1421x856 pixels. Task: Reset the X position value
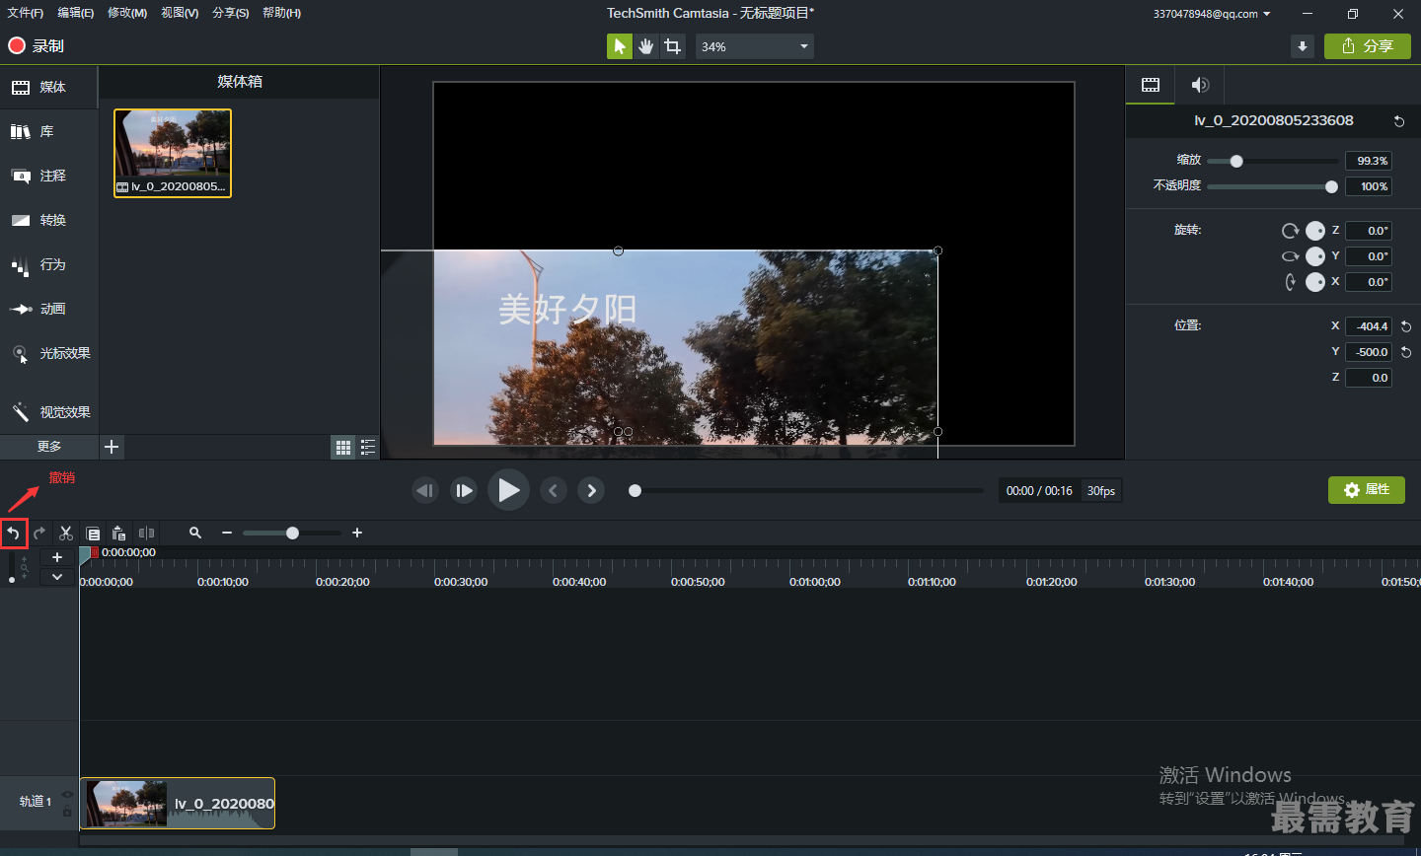[x=1406, y=326]
